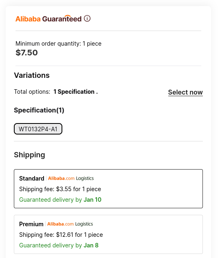Screen dimensions: 220x258
Task: Click Alibaba.com Logistics logo in Premium option
Action: [x=70, y=224]
